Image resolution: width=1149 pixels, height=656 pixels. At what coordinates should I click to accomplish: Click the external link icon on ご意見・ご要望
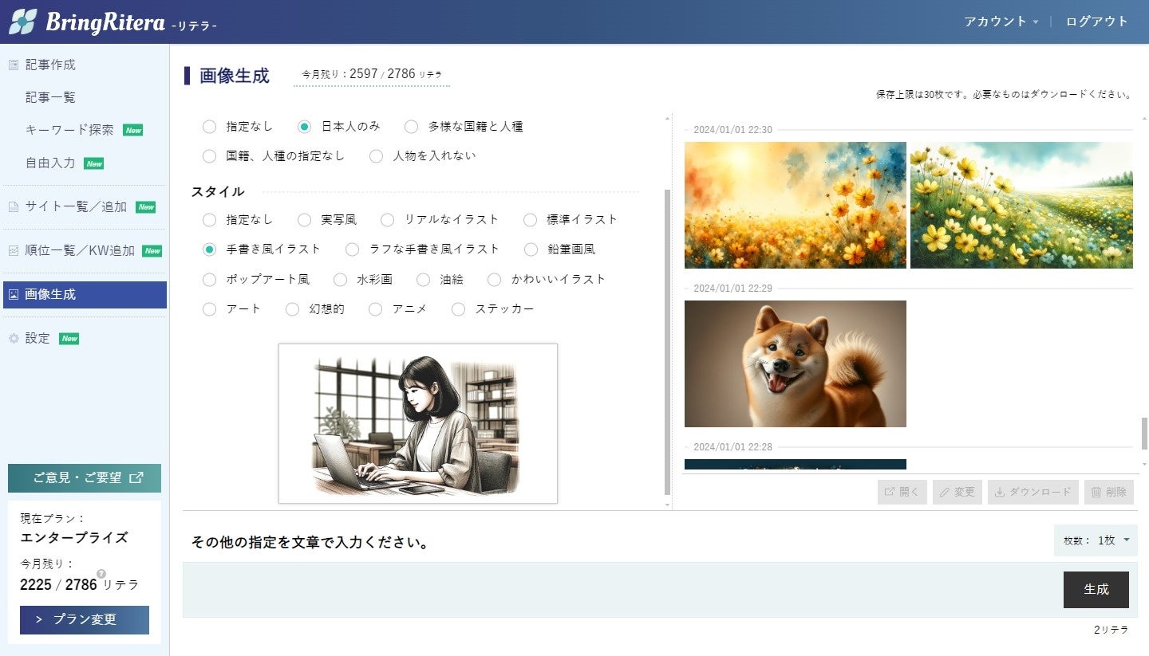(x=136, y=478)
